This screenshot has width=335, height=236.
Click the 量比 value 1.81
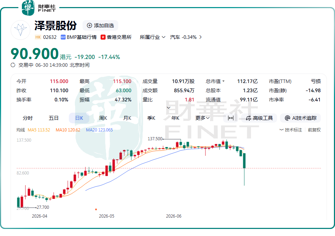[190, 100]
